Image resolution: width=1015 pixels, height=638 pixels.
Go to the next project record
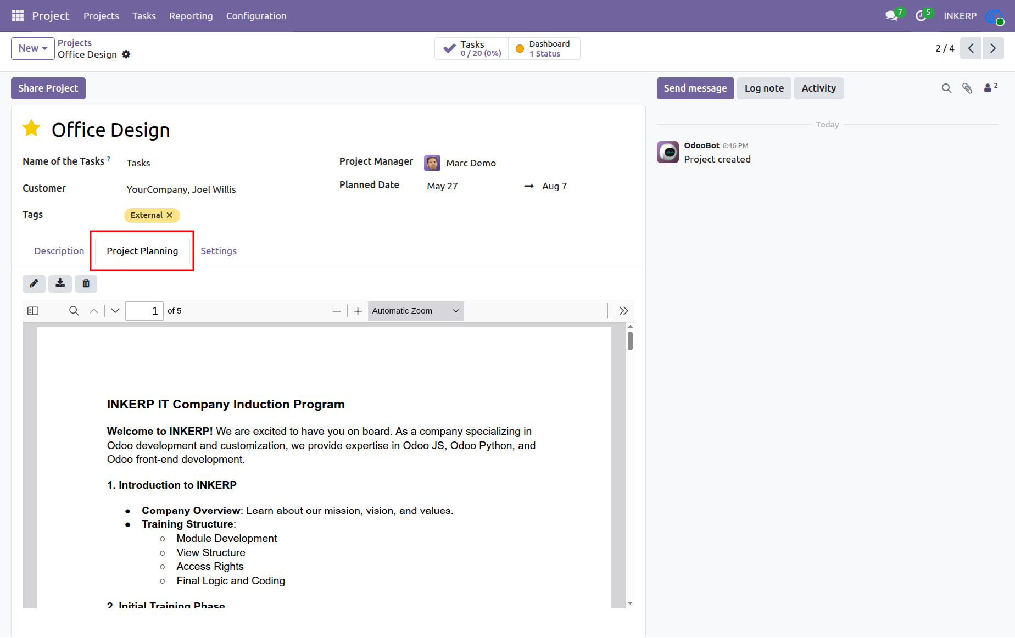993,48
